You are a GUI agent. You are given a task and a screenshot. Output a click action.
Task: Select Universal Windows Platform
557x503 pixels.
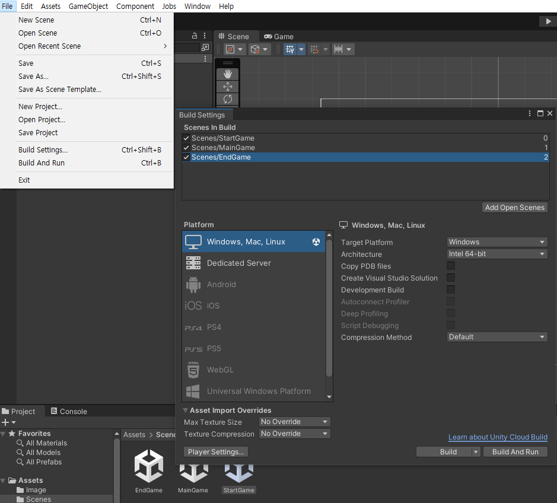point(254,391)
